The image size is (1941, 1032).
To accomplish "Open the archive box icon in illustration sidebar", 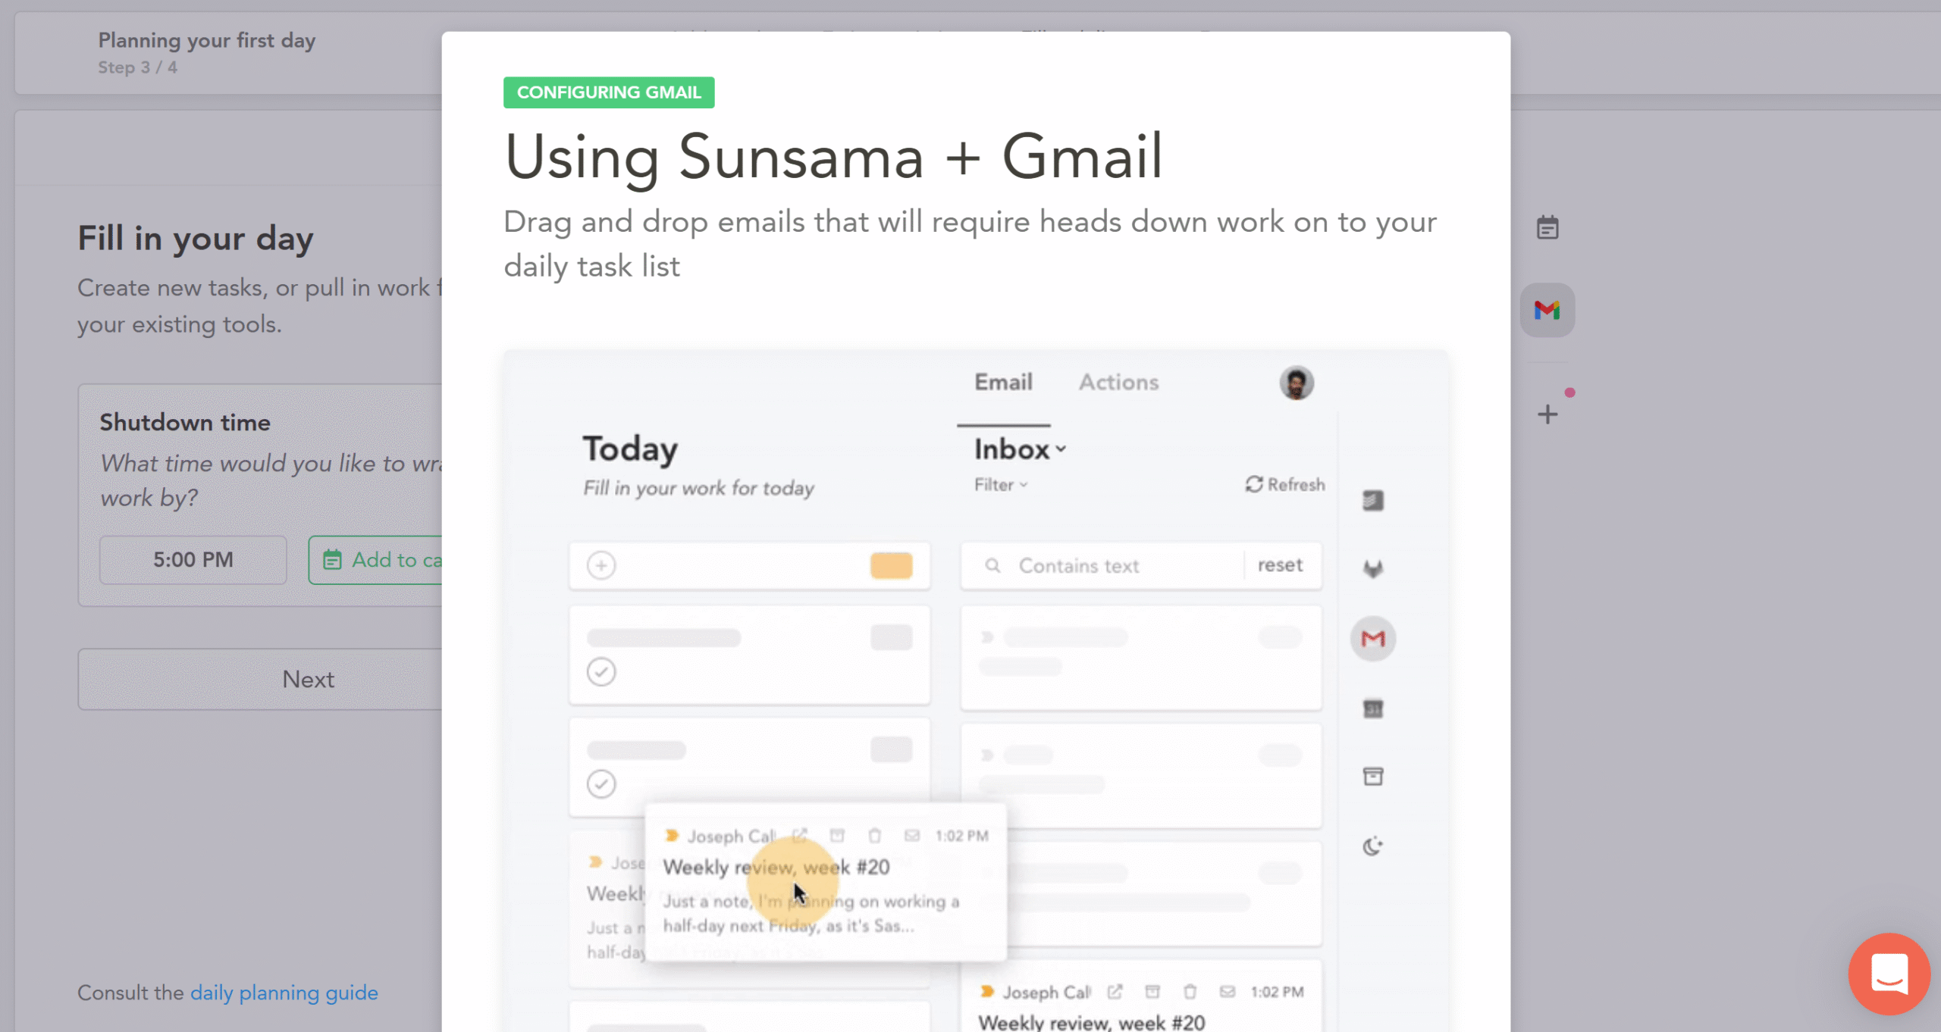I will point(1373,776).
